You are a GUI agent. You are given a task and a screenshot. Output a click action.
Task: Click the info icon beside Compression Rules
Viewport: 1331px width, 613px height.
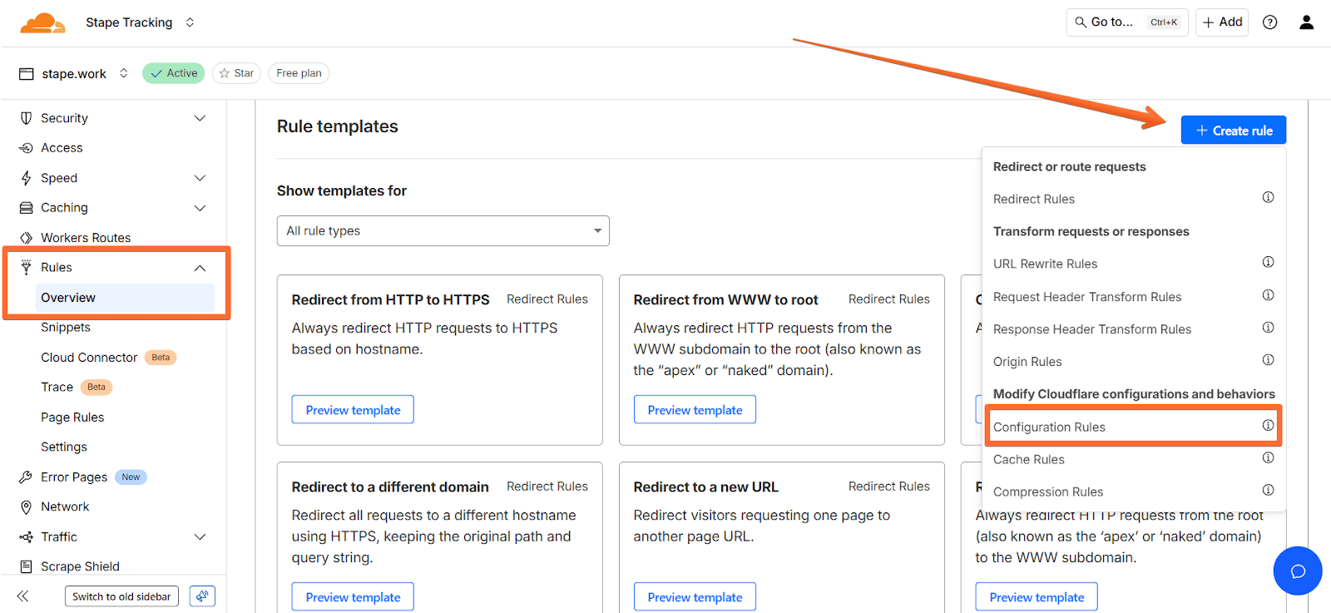[x=1268, y=490]
